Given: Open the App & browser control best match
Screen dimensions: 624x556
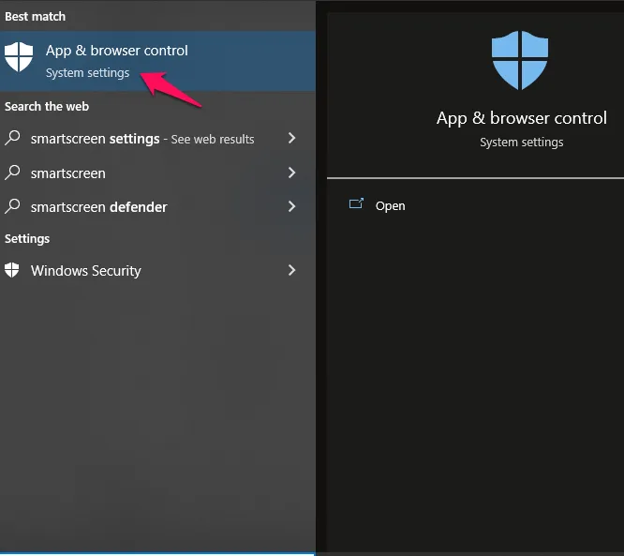Looking at the screenshot, I should [157, 61].
